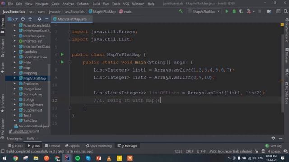This screenshot has width=289, height=162.
Task: Click AWS: No credentials selected status
Action: [x=230, y=151]
